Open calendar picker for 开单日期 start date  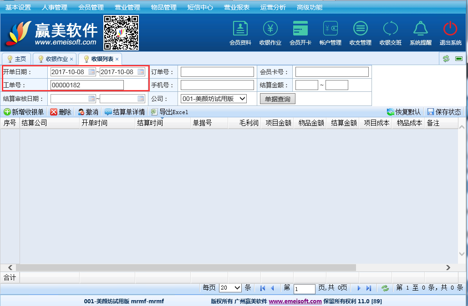tap(92, 72)
